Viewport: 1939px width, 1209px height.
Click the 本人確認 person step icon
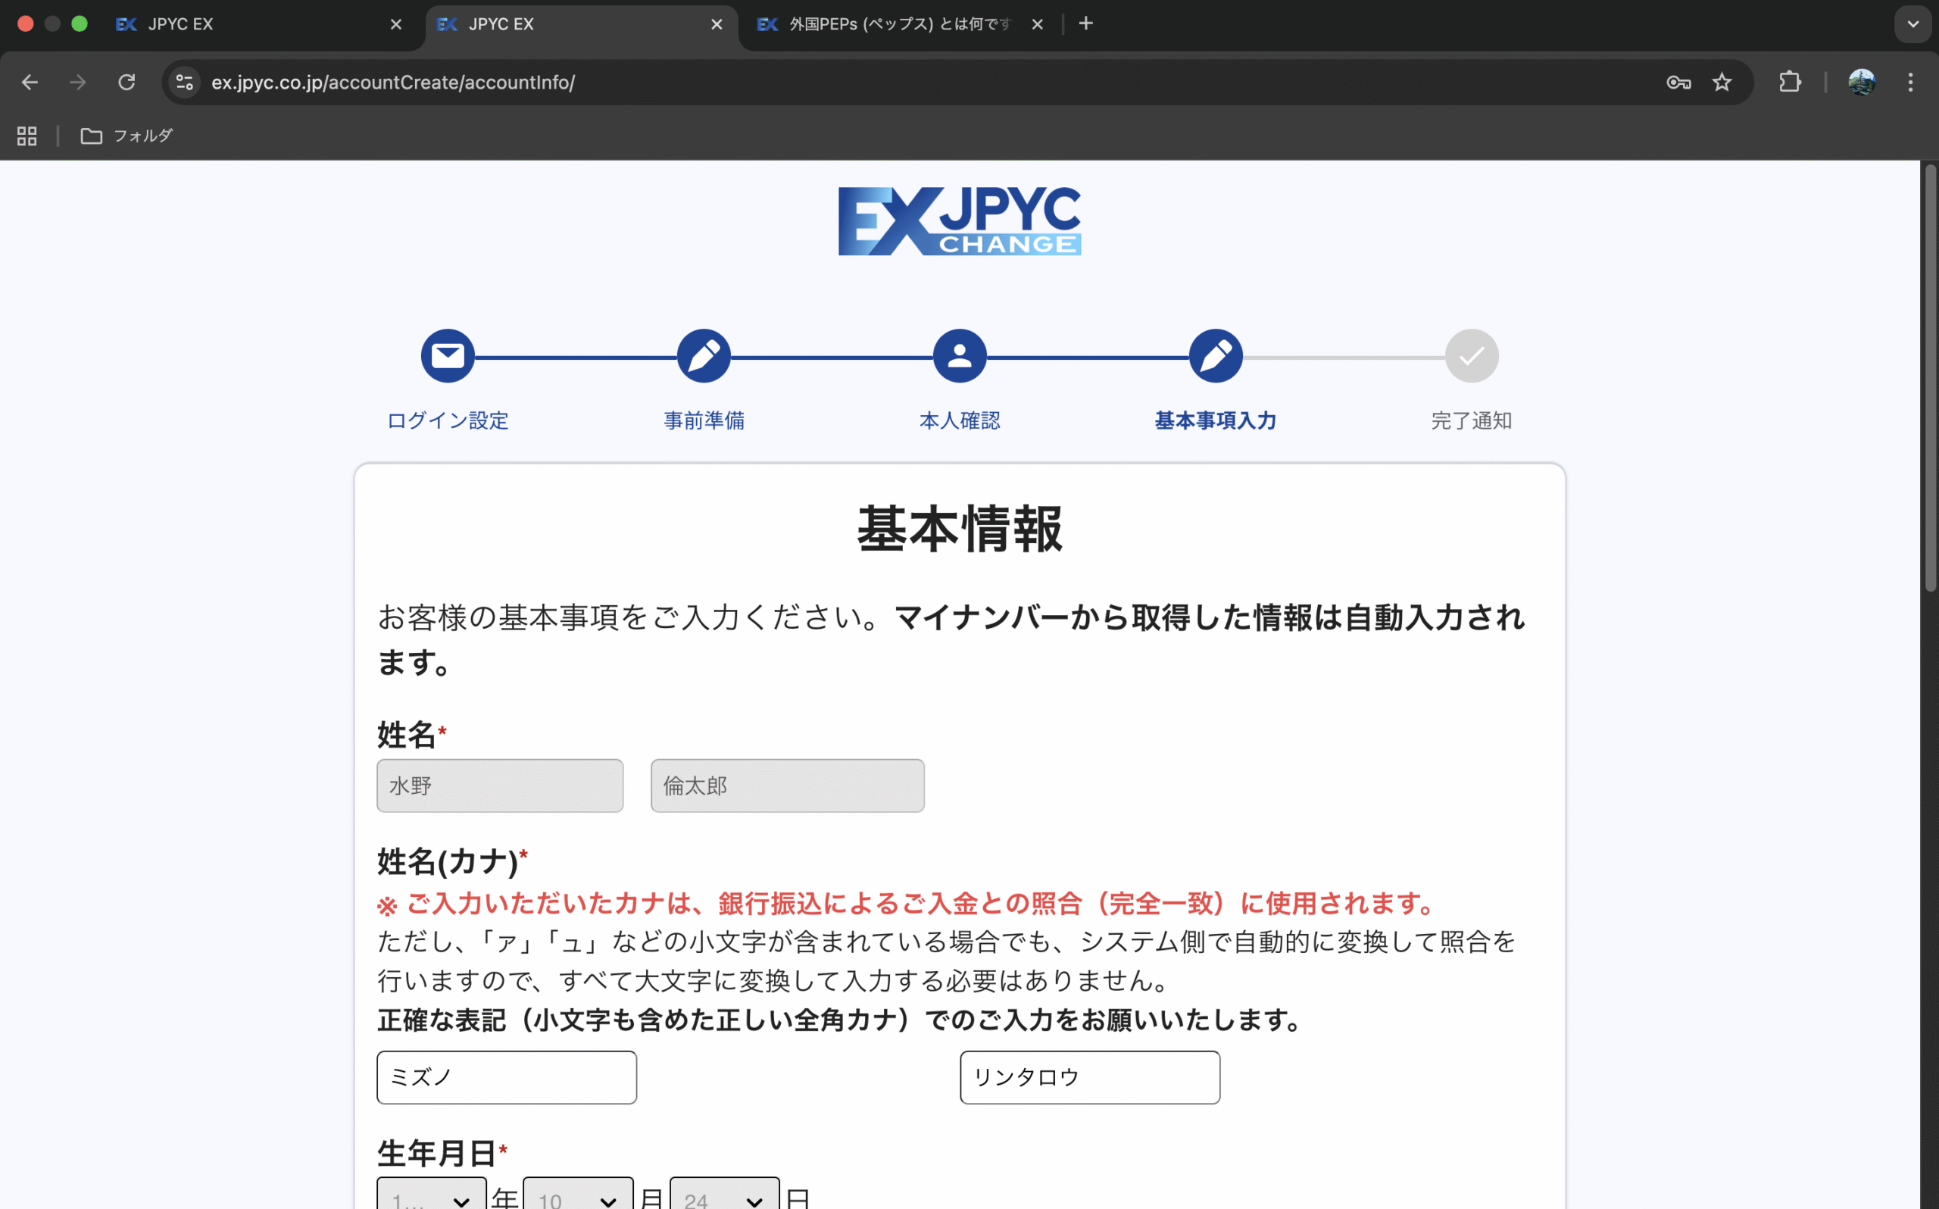coord(959,356)
